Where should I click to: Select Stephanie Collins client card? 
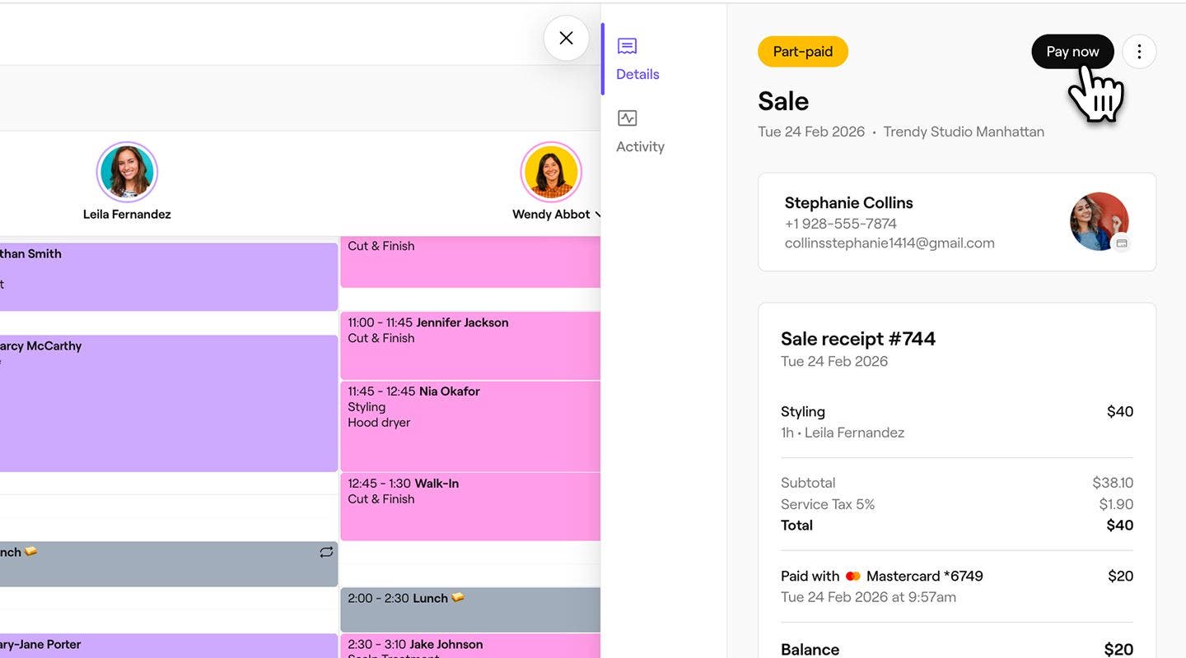[x=906, y=222]
